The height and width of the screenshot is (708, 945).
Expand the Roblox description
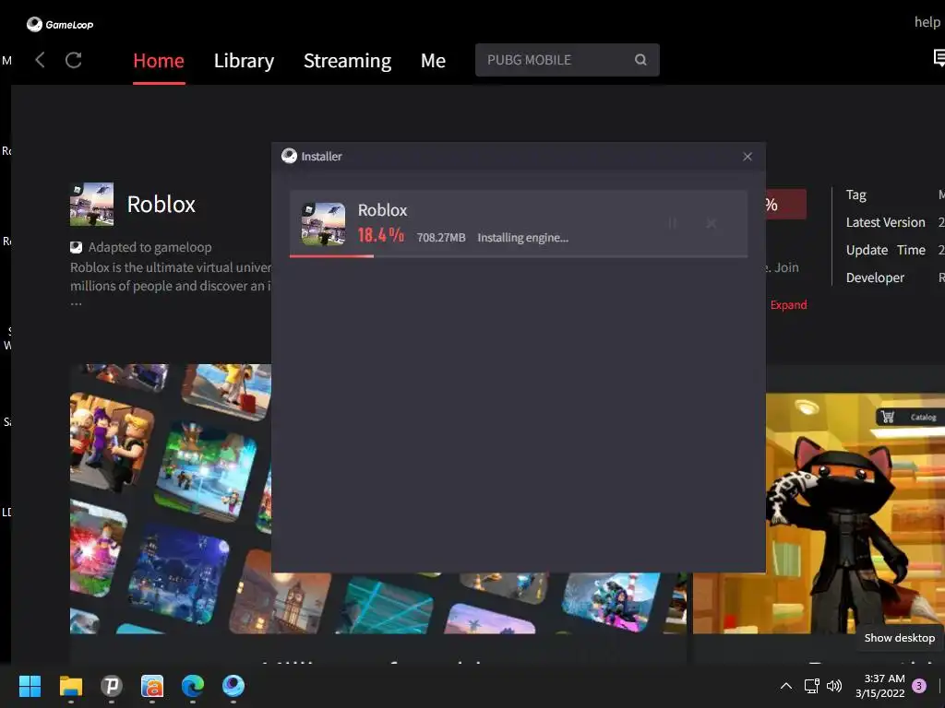pos(788,304)
